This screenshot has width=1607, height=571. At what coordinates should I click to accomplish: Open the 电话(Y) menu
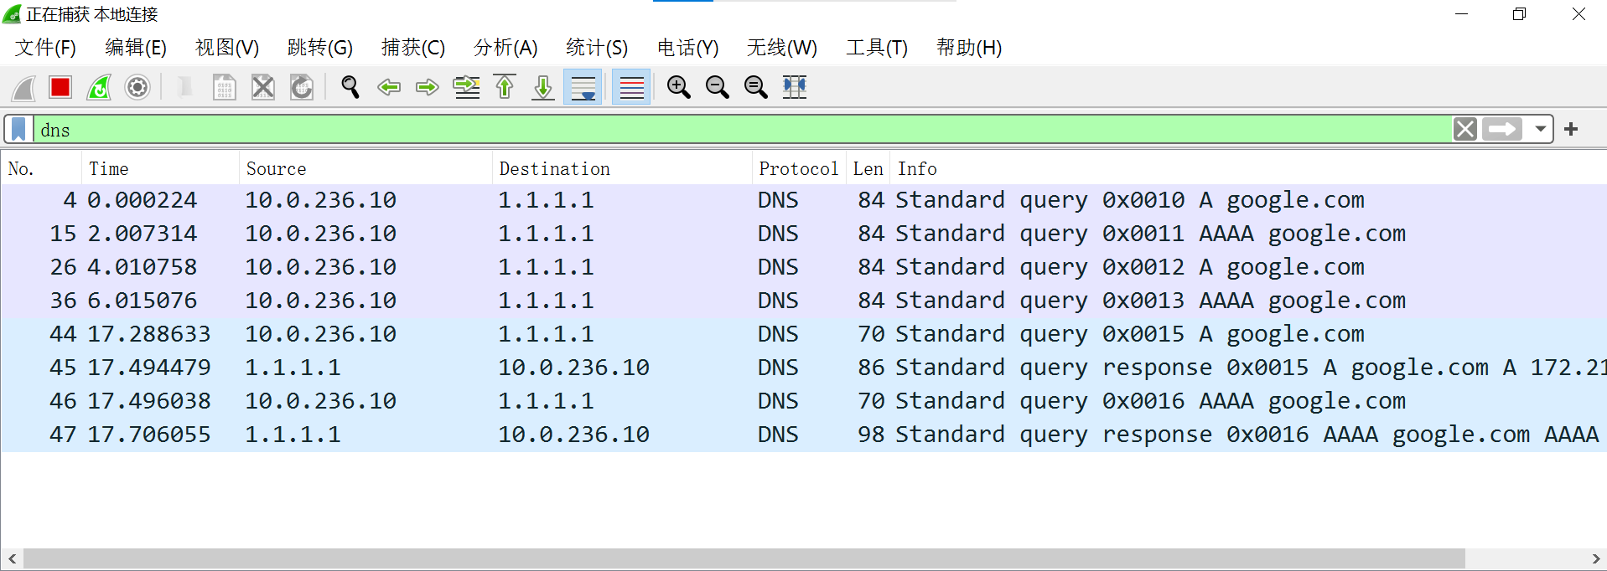[x=688, y=48]
